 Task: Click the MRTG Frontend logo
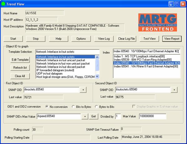(159, 22)
